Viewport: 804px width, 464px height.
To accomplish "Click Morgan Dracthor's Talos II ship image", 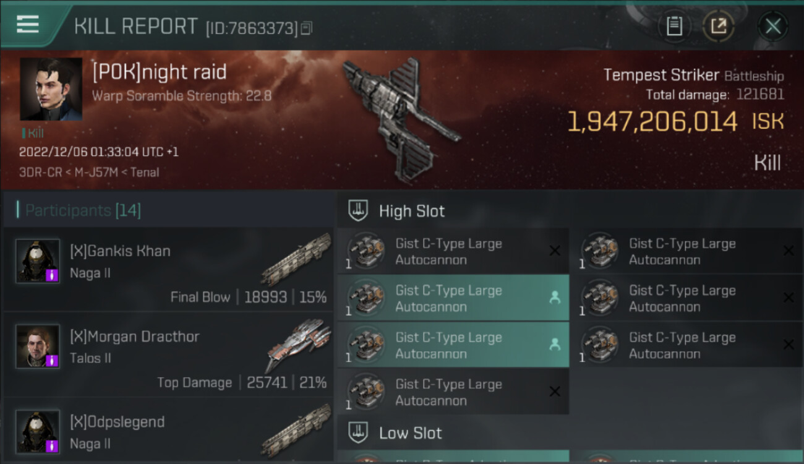I will [298, 345].
